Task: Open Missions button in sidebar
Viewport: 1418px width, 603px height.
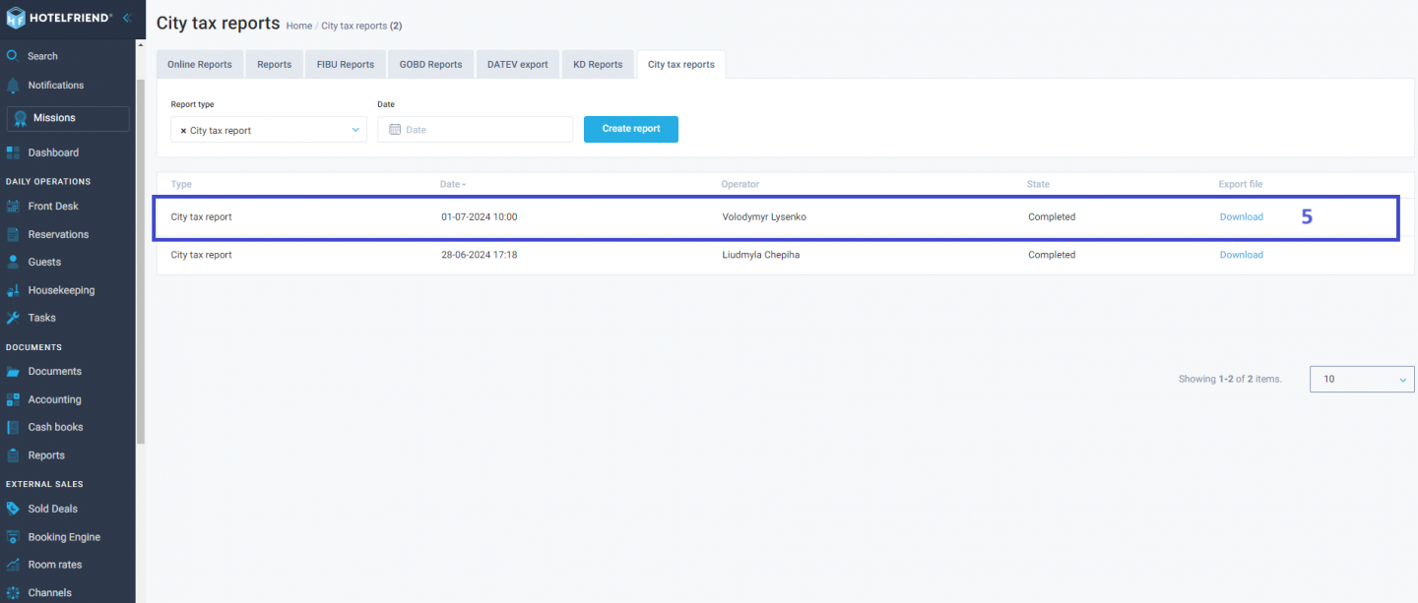Action: tap(68, 118)
